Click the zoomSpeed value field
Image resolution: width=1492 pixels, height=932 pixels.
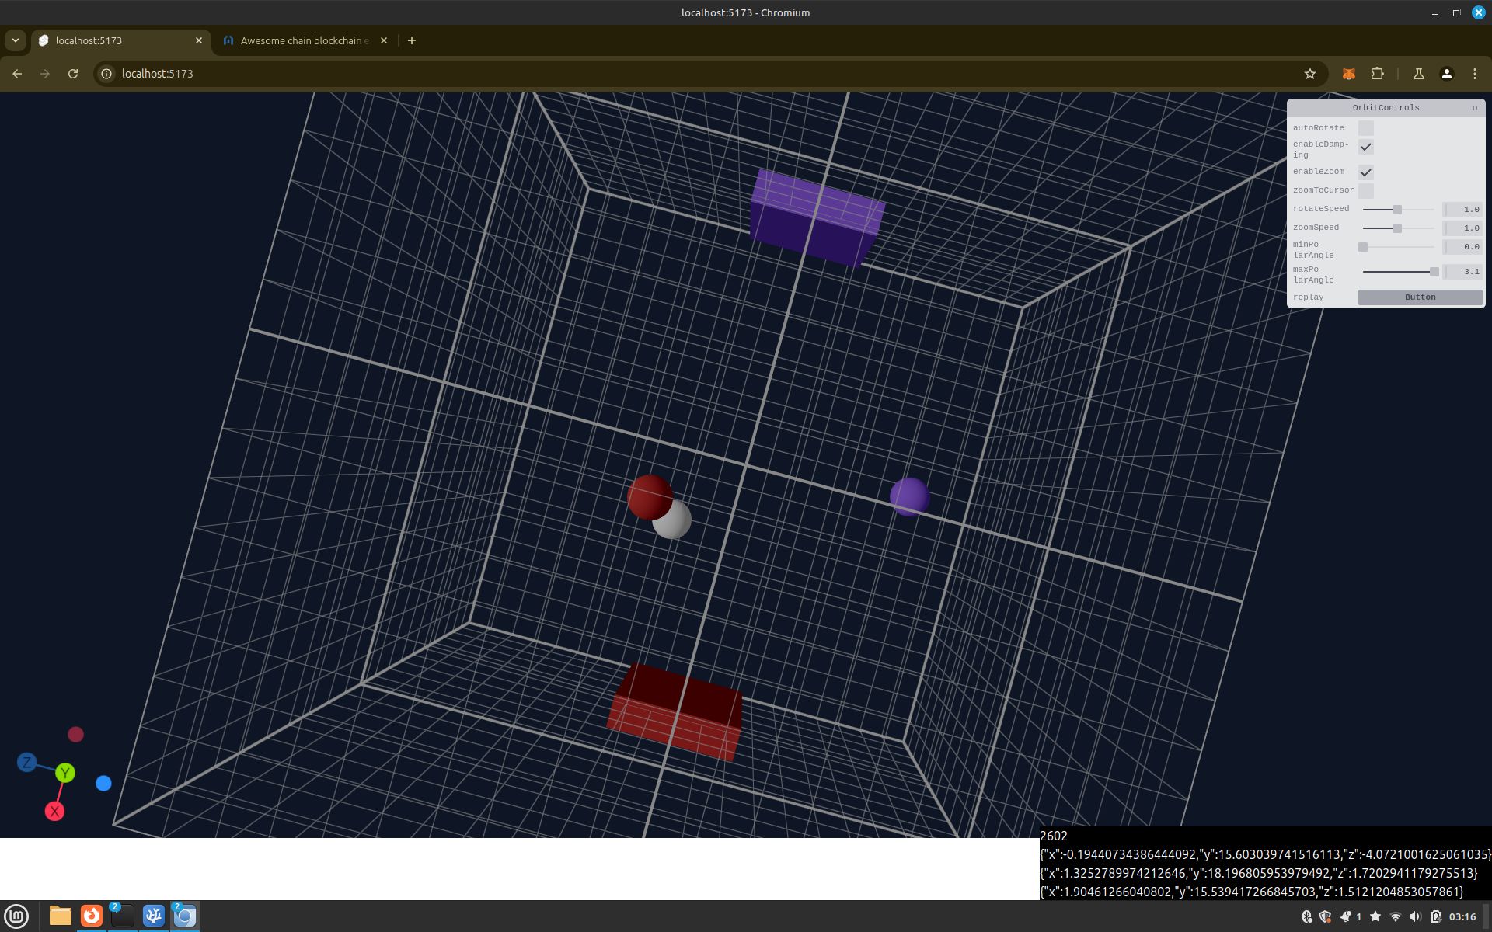click(x=1462, y=228)
